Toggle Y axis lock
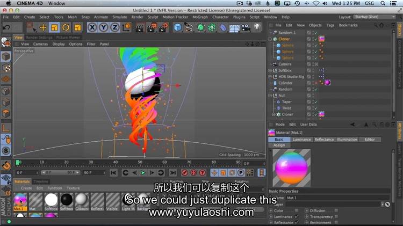403x226 pixels. [x=103, y=27]
